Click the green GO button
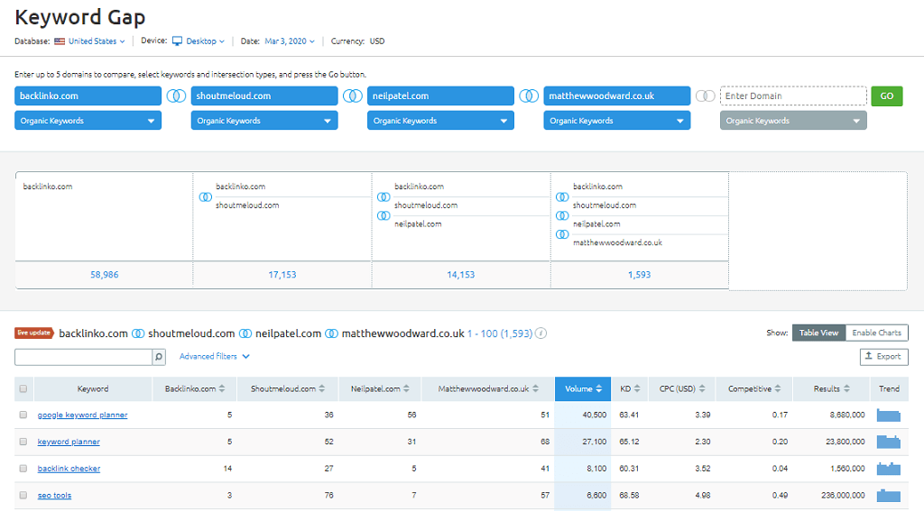The width and height of the screenshot is (924, 511). click(887, 96)
